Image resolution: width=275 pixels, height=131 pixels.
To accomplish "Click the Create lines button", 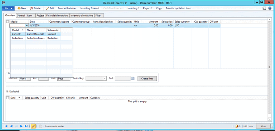I will (x=147, y=79).
